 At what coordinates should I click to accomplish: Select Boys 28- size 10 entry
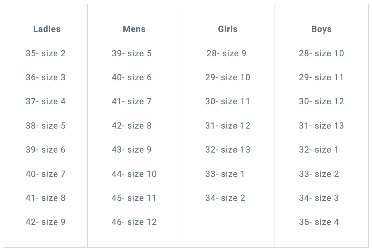click(x=321, y=53)
